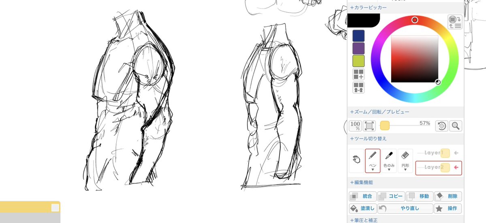Collapse the ツール切り替え section header
This screenshot has width=486, height=223.
[405, 138]
